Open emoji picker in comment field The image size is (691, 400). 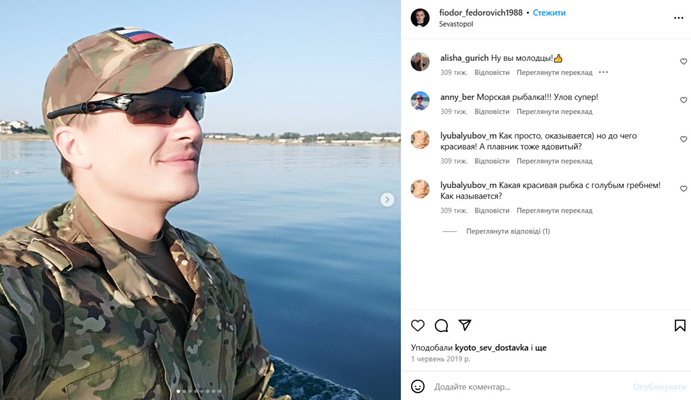(x=418, y=387)
